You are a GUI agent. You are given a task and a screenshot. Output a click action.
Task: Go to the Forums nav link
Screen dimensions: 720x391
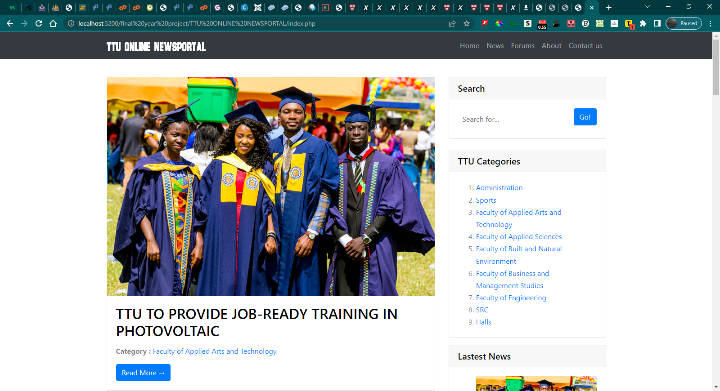[x=522, y=46]
